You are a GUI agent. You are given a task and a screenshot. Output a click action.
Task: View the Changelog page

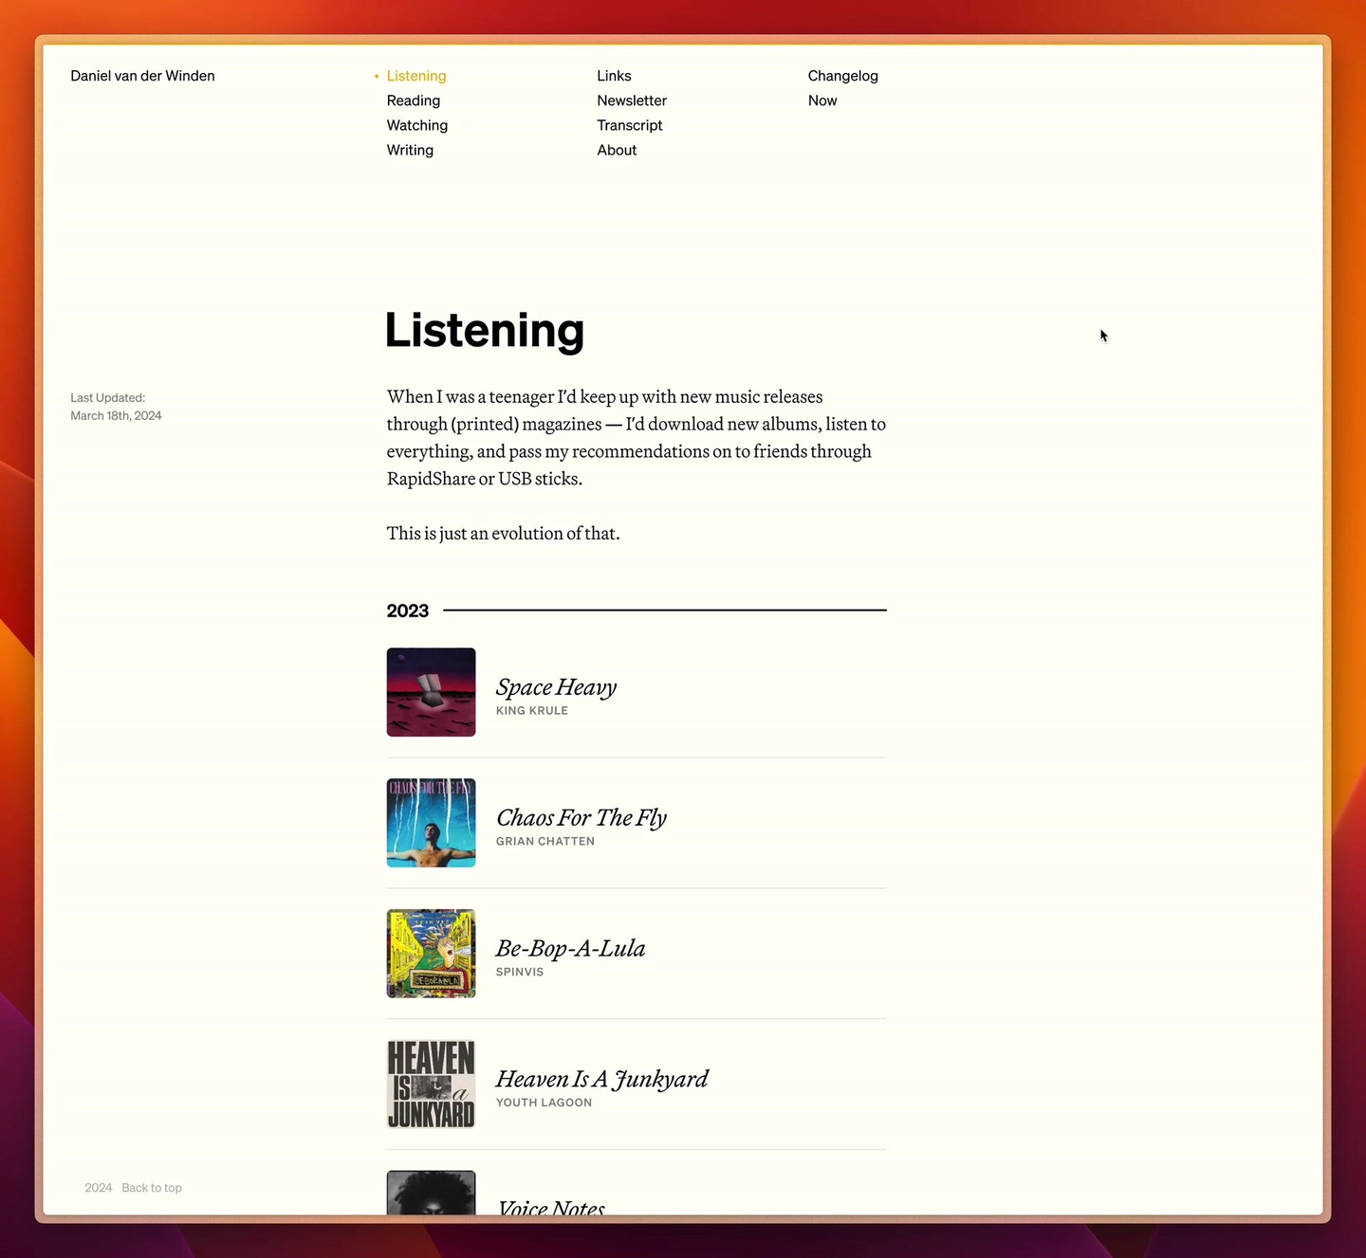[x=843, y=76]
